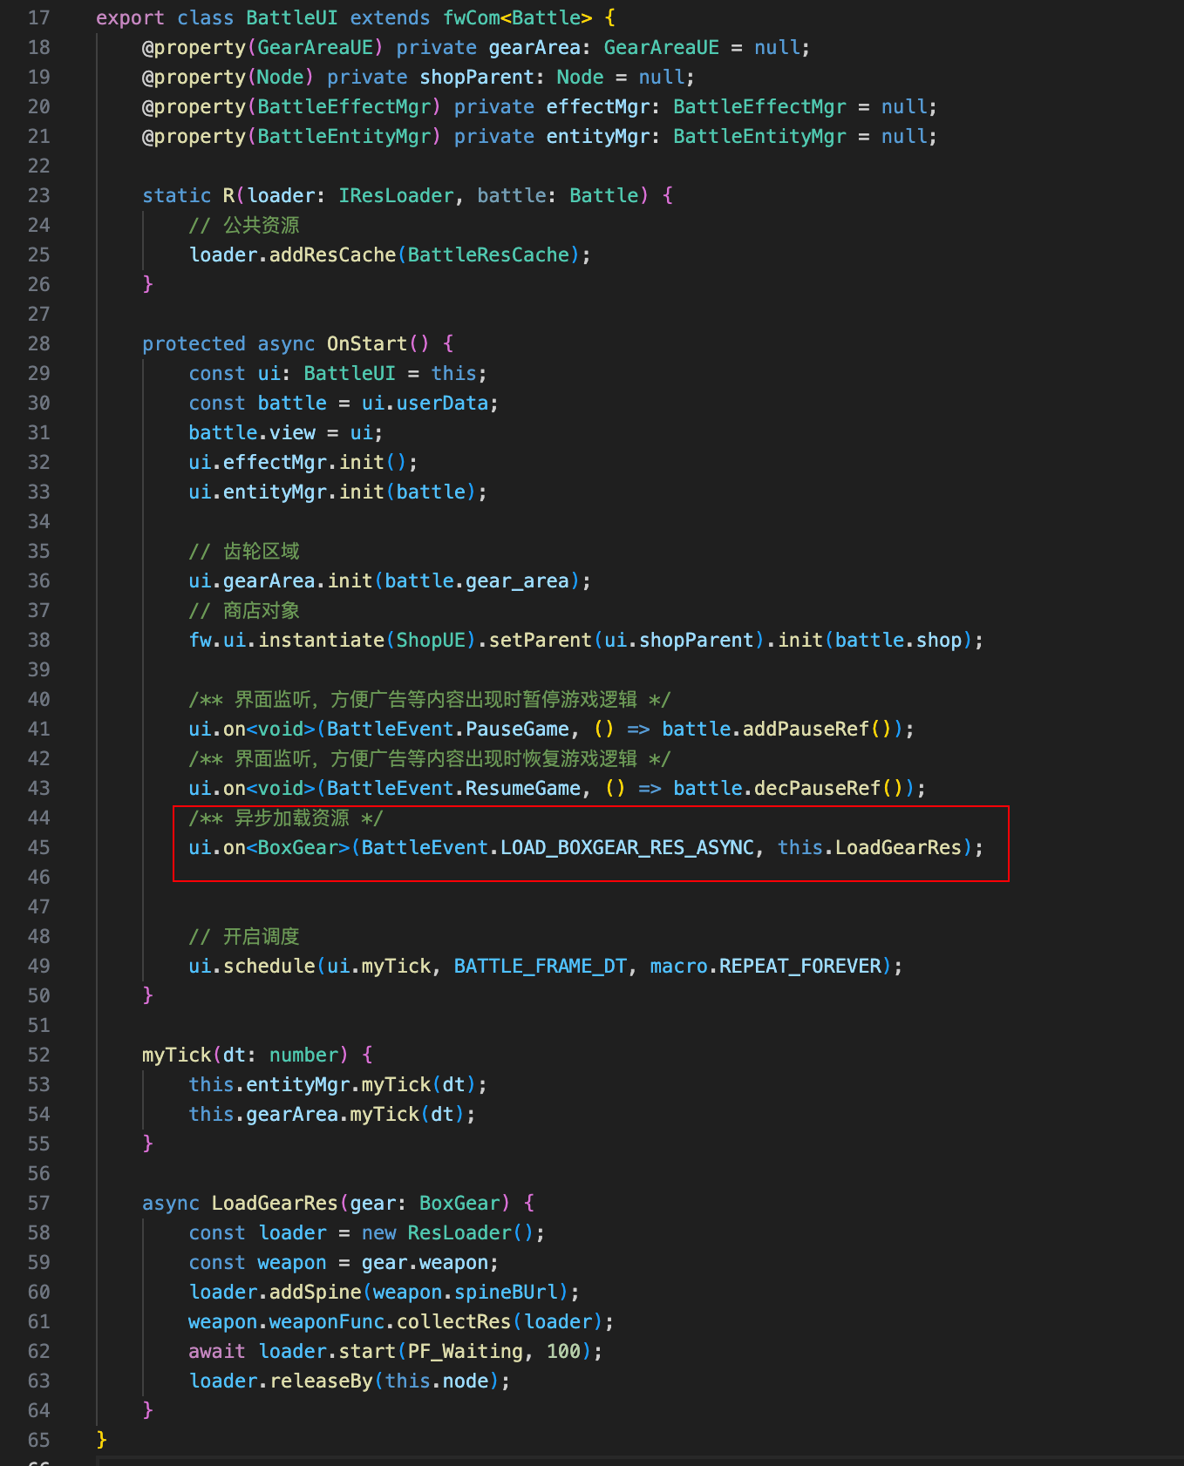Click the comment ending with '暂停游戏逻辑'

pyautogui.click(x=430, y=699)
